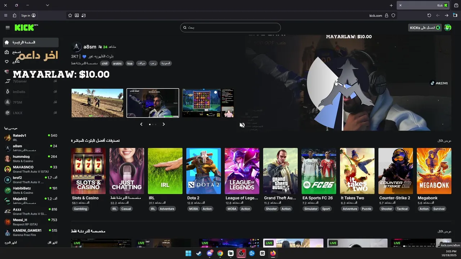The width and height of the screenshot is (461, 259).
Task: Open the Counter-Strike 2 category card
Action: coord(395,171)
